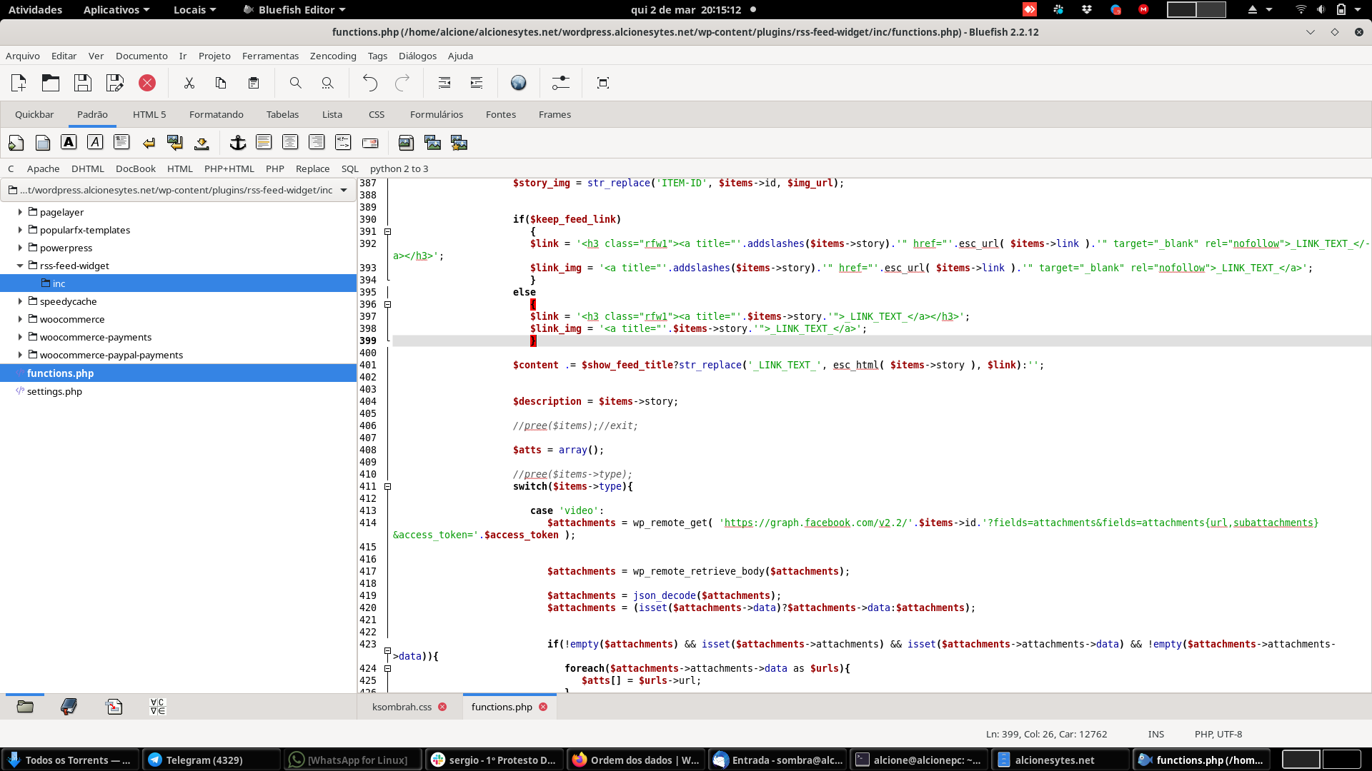Image resolution: width=1372 pixels, height=771 pixels.
Task: Expand the woocommerce folder
Action: tap(20, 319)
